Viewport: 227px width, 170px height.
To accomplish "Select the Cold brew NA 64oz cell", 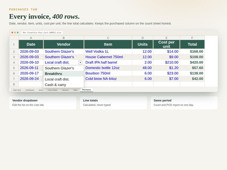I will (108, 79).
